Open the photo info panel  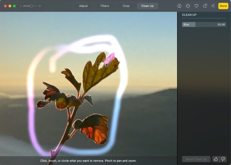click(179, 6)
